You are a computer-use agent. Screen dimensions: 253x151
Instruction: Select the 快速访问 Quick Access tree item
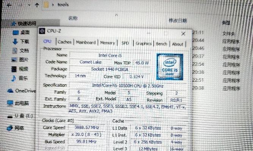point(27,24)
